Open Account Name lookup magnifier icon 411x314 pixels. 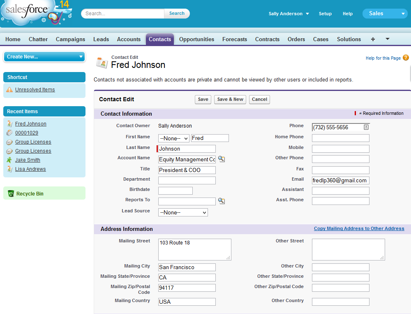[222, 159]
